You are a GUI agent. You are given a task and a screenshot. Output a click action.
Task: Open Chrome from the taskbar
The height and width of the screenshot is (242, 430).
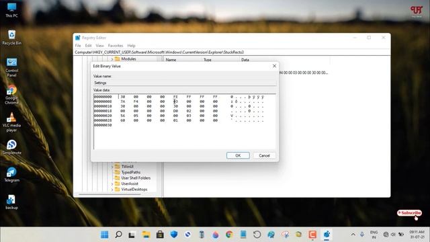229,235
